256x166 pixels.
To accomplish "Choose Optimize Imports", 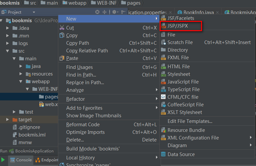I will click(85, 132).
